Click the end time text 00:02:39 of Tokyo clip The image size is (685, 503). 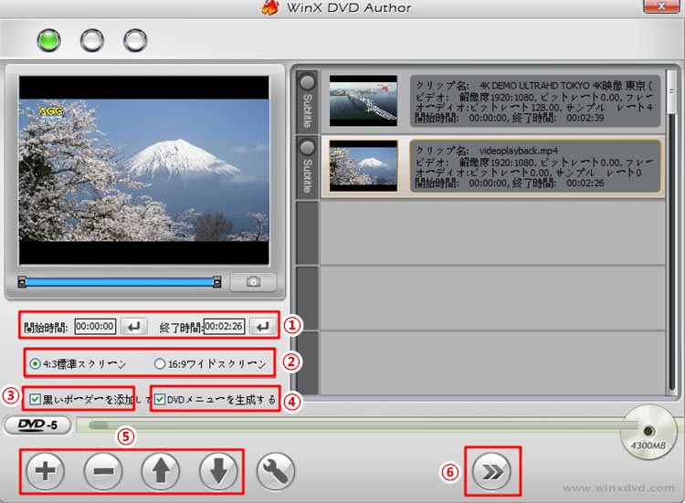[585, 118]
